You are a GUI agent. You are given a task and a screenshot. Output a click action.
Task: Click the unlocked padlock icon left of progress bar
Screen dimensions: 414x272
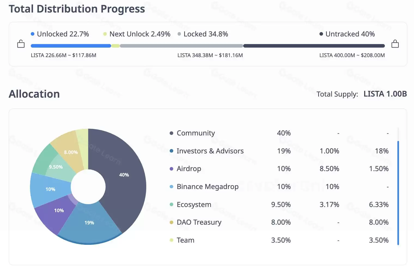[x=21, y=44]
